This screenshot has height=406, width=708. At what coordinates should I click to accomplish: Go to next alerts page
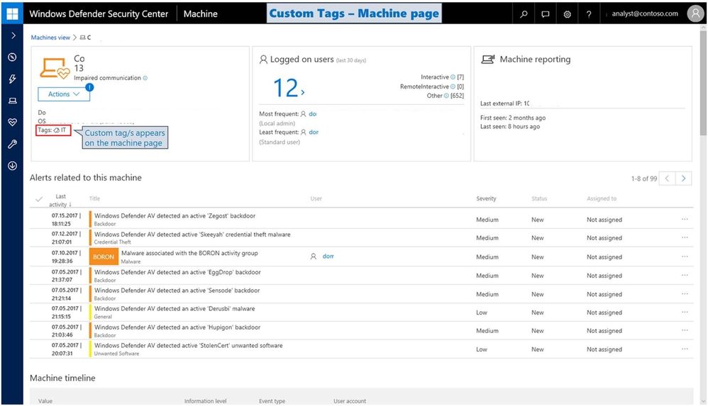click(684, 178)
